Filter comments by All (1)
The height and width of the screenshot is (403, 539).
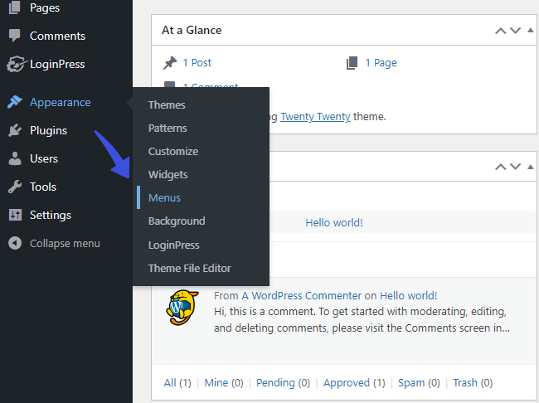pyautogui.click(x=177, y=383)
